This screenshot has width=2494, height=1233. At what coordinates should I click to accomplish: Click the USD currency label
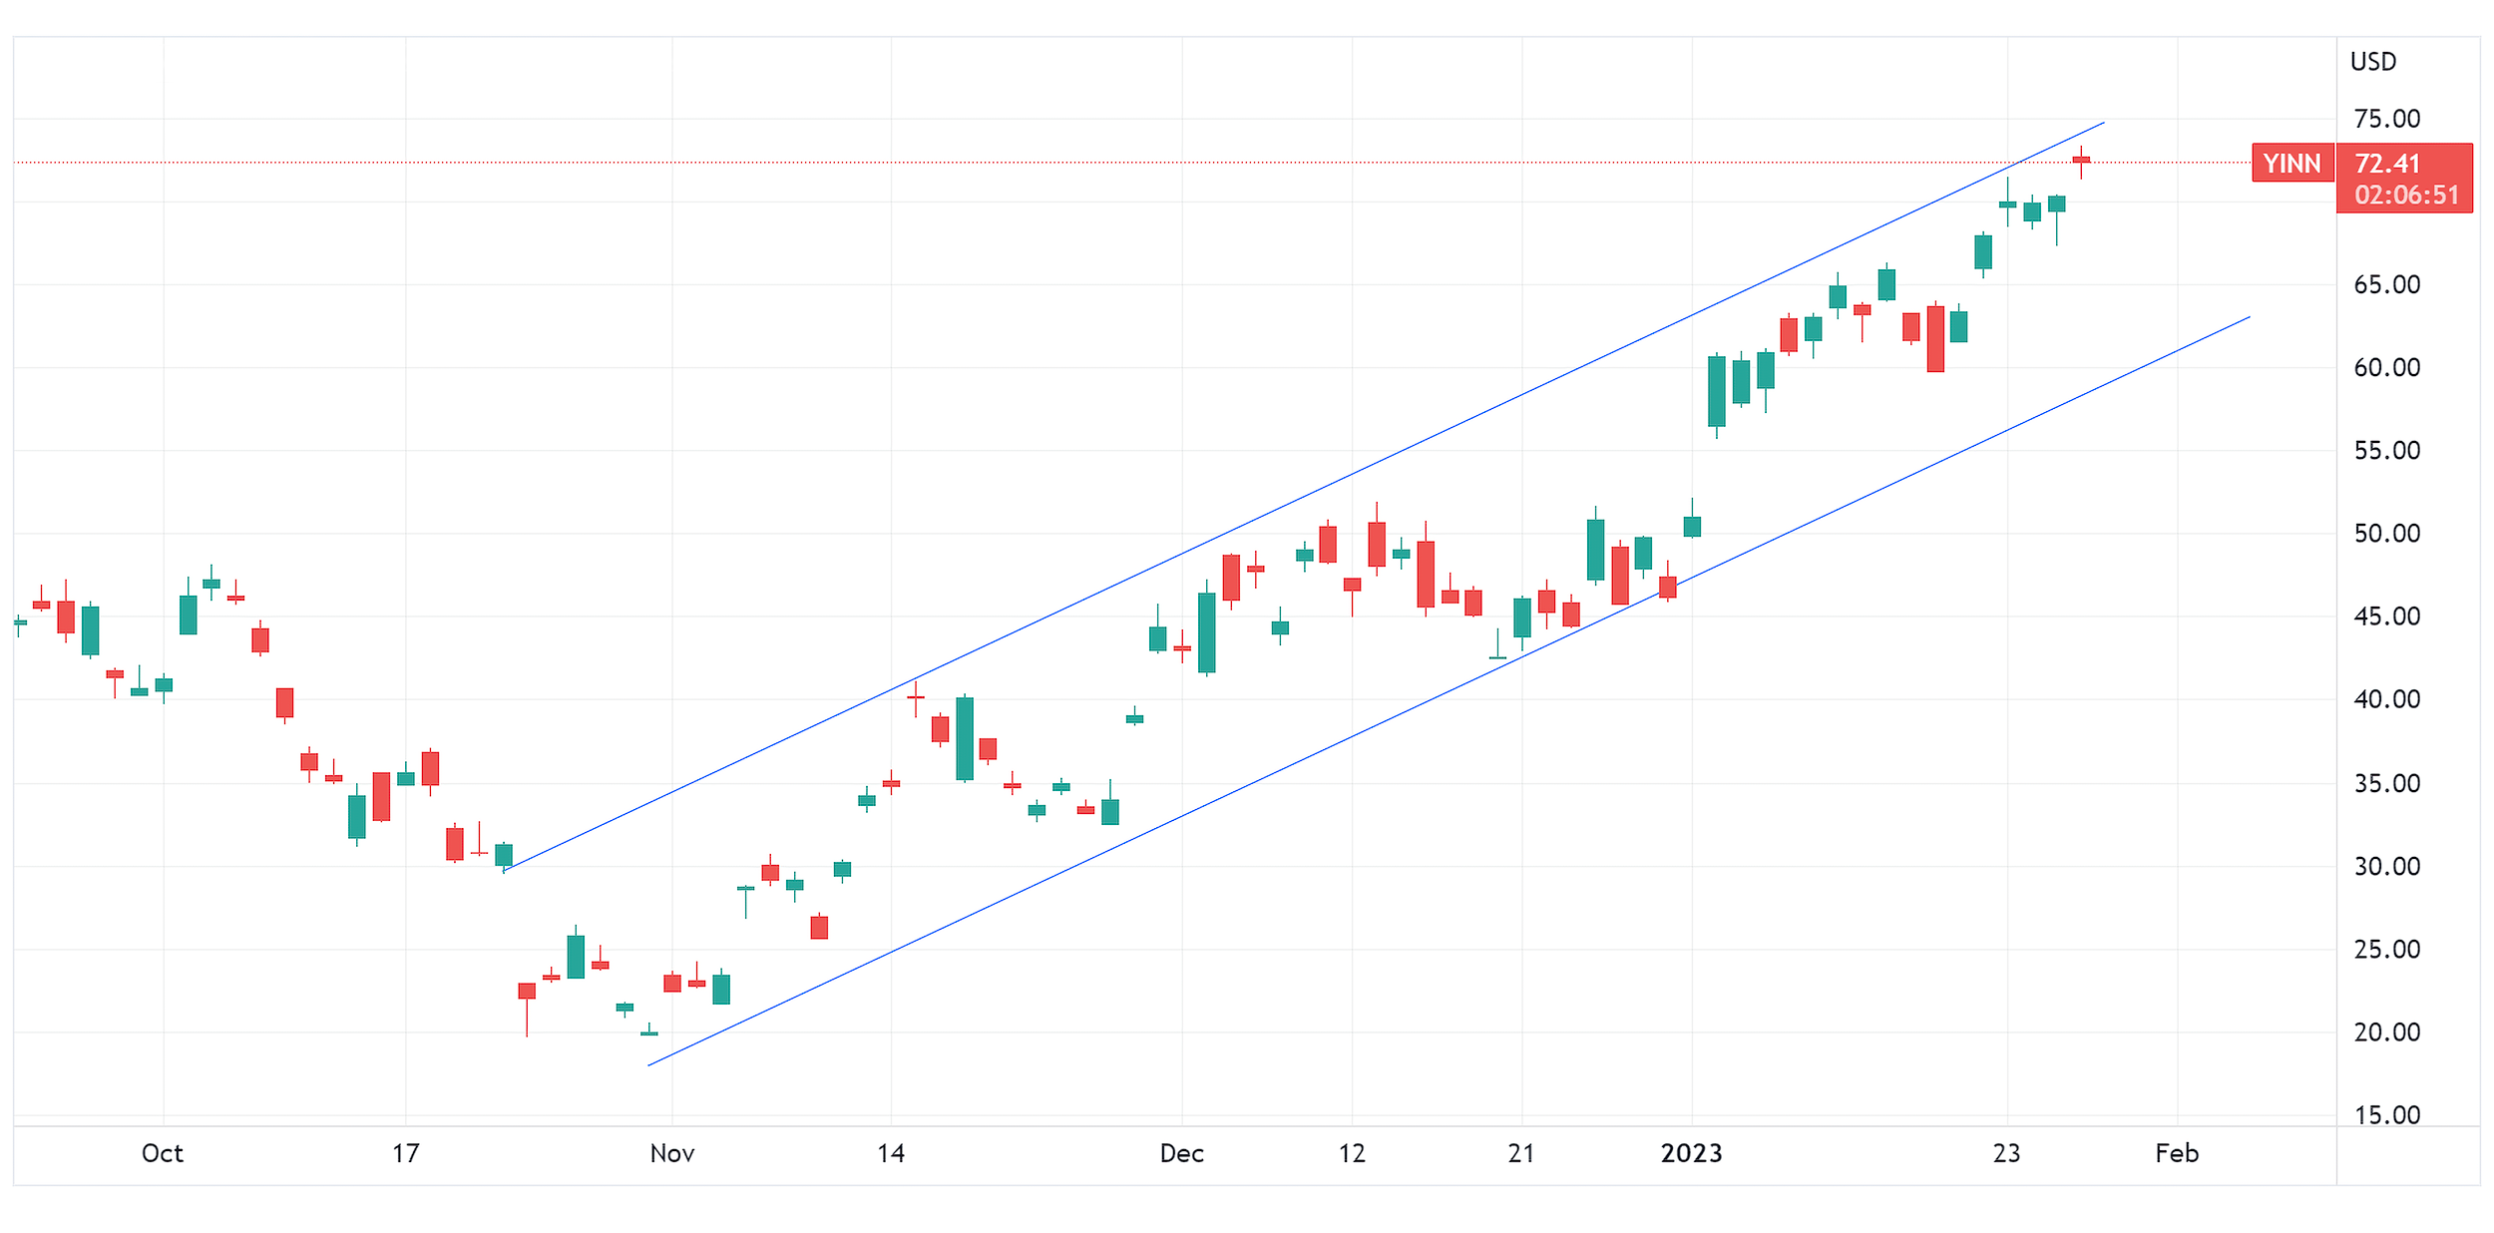click(x=2372, y=62)
